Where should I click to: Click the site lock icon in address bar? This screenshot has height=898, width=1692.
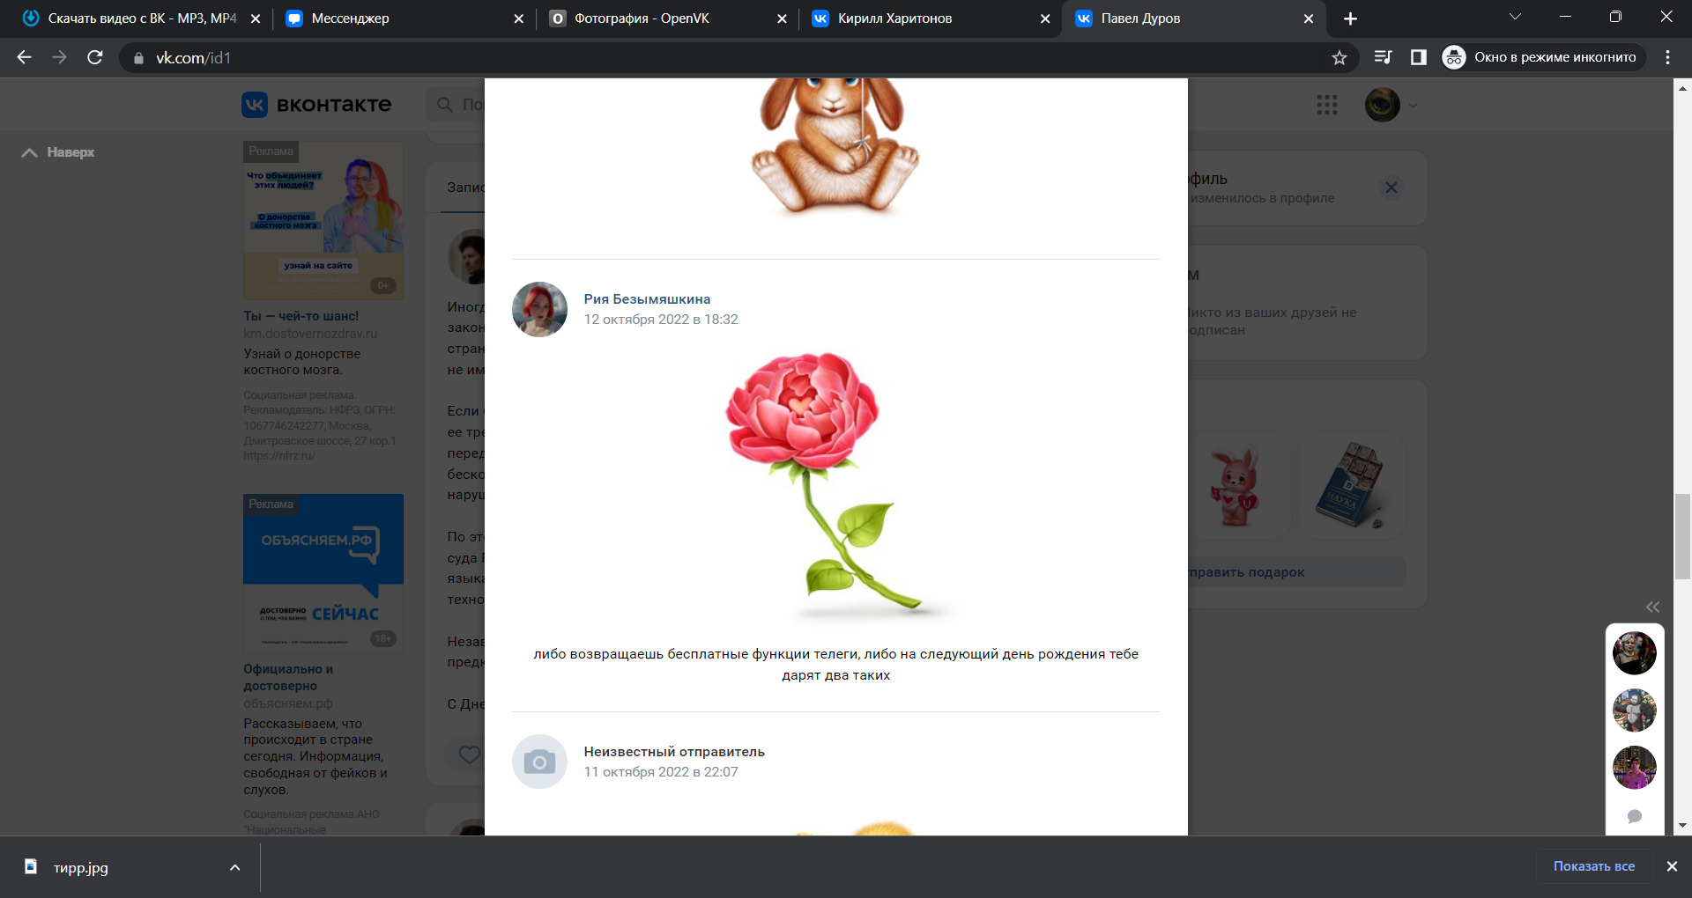(138, 58)
